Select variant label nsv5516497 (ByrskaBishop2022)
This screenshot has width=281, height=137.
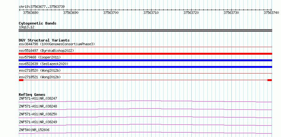[x=46, y=51]
